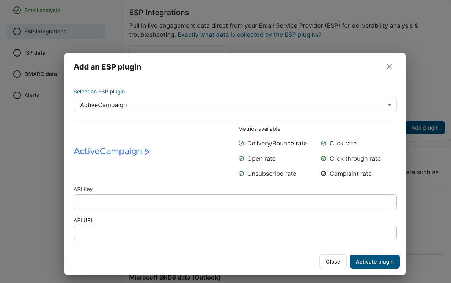
Task: Click the Add plugin button behind the dialog
Action: point(425,128)
